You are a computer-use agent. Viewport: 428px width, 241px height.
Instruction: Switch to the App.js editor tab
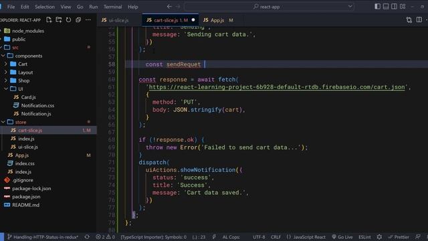pyautogui.click(x=218, y=20)
